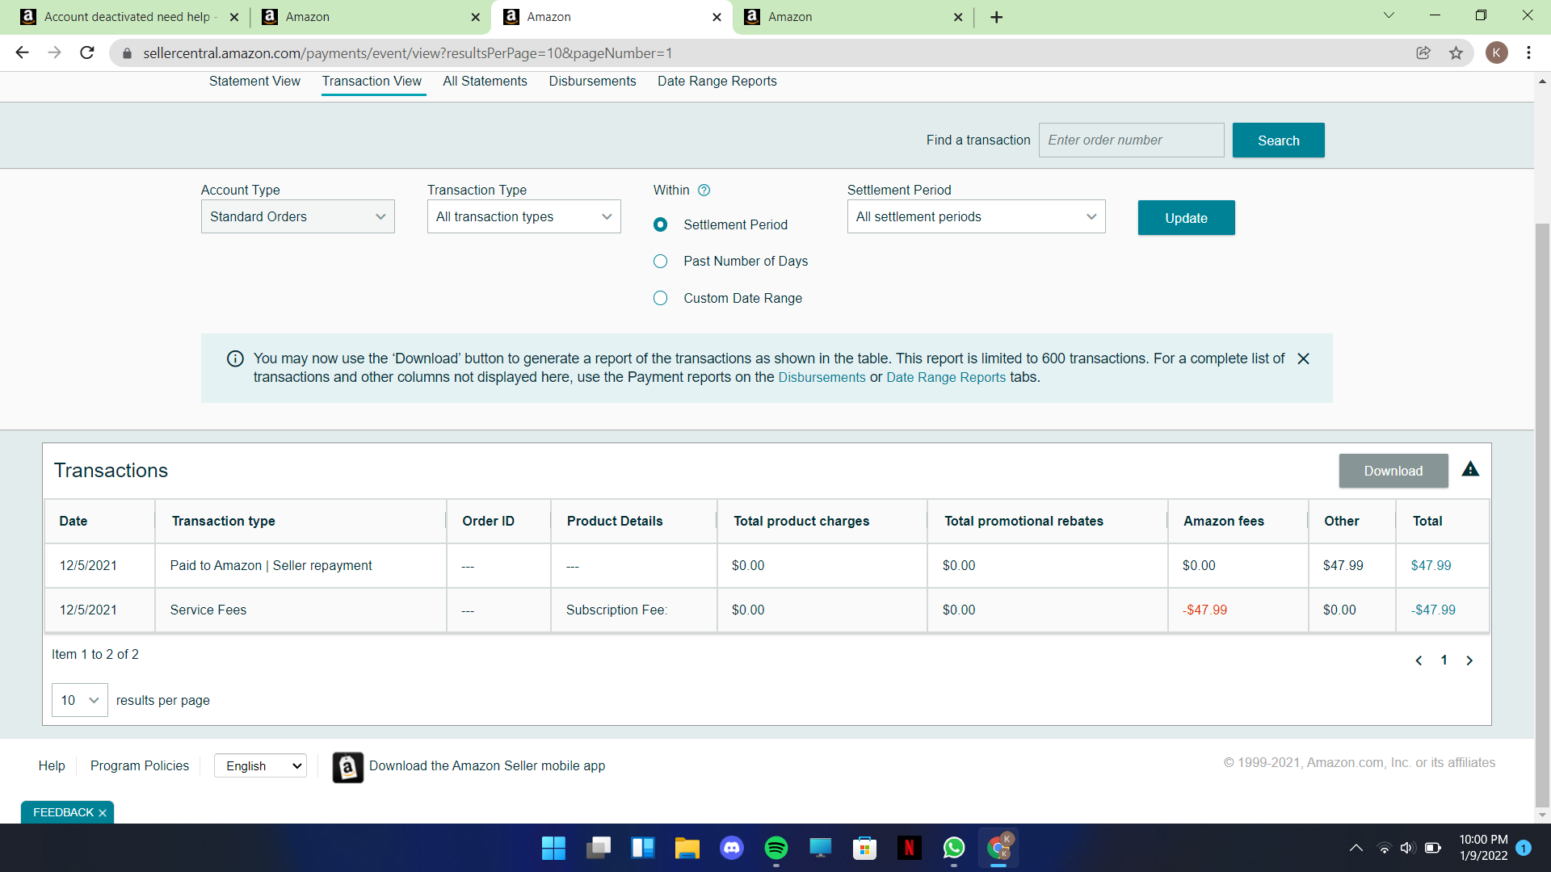The height and width of the screenshot is (872, 1551).
Task: Open WhatsApp from the taskbar
Action: [x=954, y=848]
